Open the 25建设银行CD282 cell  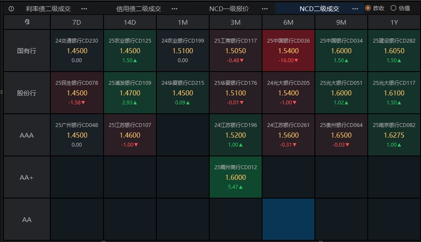click(x=394, y=51)
